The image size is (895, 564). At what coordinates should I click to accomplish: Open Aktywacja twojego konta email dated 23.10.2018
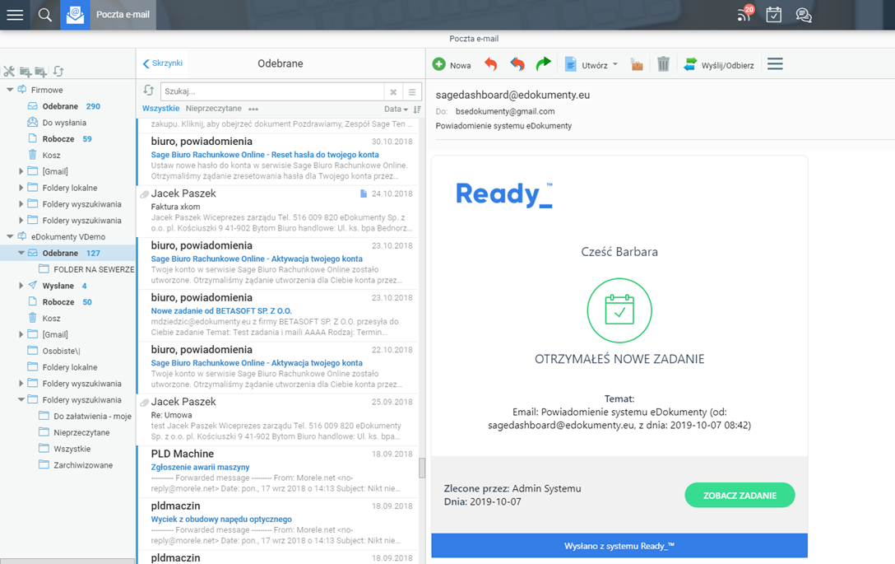[278, 263]
